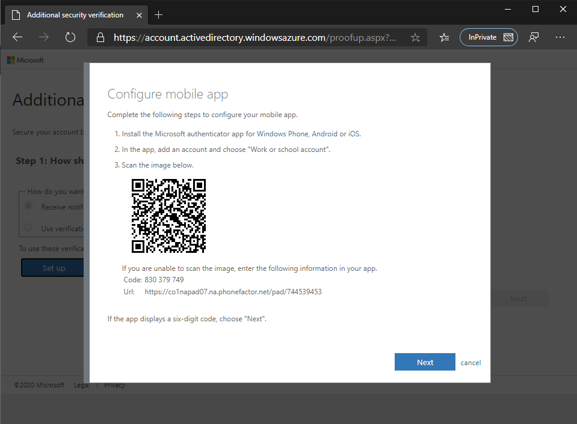Open a new browser tab
This screenshot has width=577, height=424.
(x=158, y=15)
